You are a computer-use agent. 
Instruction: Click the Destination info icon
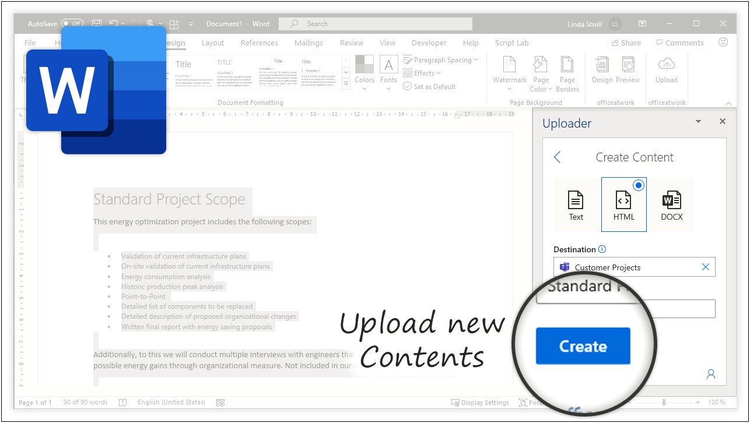(602, 249)
